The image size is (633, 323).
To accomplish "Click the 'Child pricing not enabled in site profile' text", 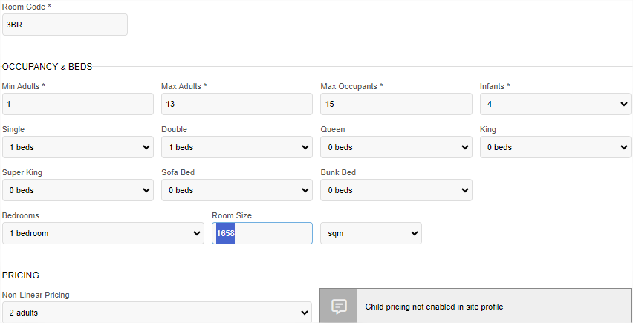I will pyautogui.click(x=434, y=307).
